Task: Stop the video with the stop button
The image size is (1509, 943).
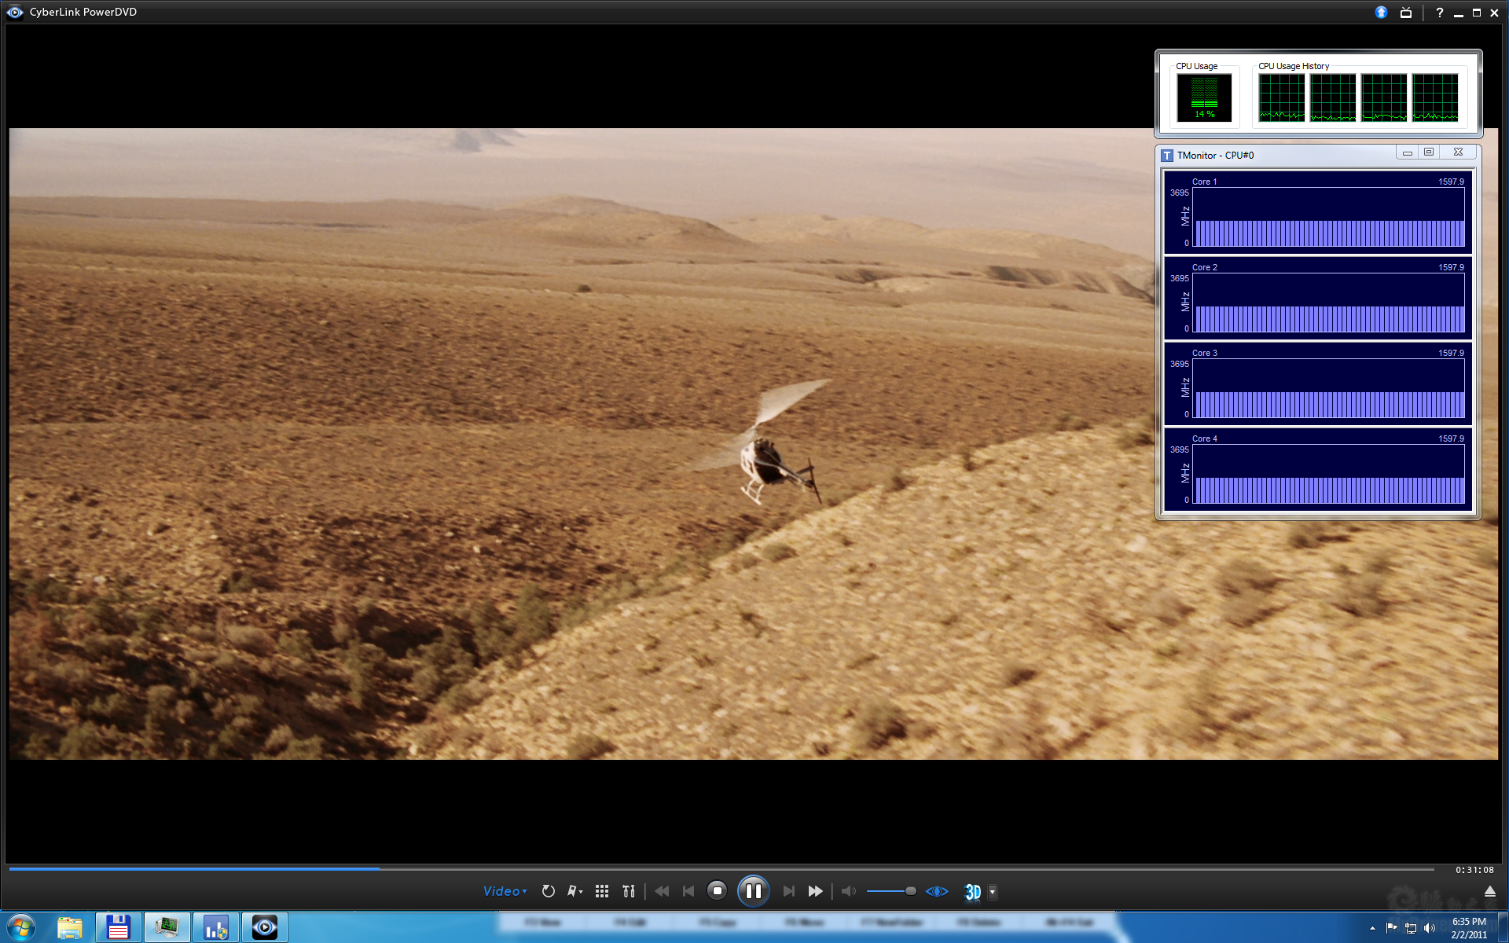Action: [x=716, y=891]
